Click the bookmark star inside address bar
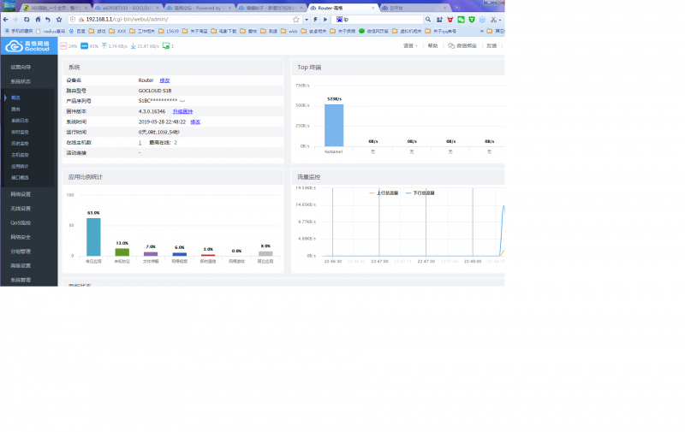The image size is (685, 432). (x=295, y=19)
